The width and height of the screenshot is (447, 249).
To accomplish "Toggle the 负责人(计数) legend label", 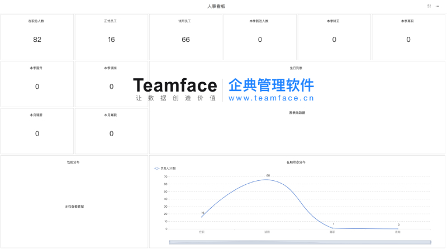I will (169, 169).
